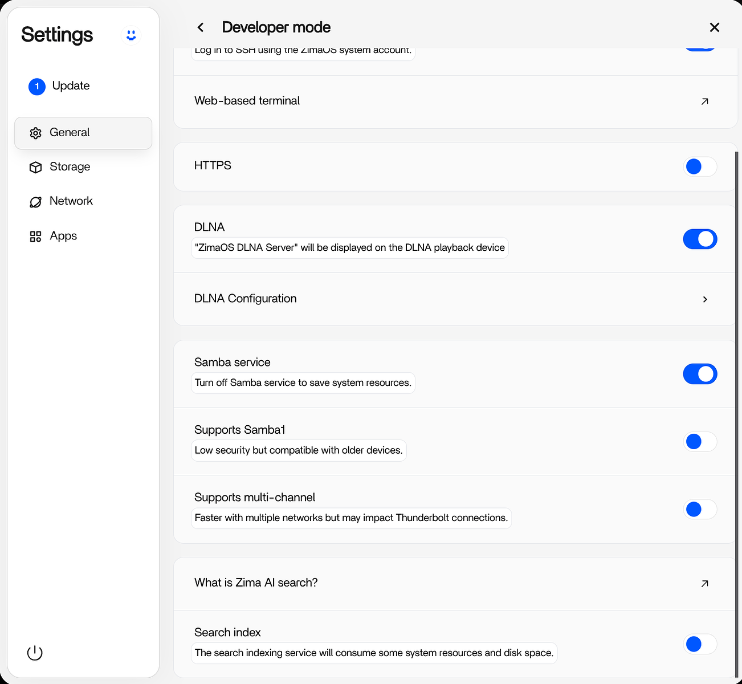Toggle Supports multi-channel switch
This screenshot has width=742, height=684.
pyautogui.click(x=699, y=509)
